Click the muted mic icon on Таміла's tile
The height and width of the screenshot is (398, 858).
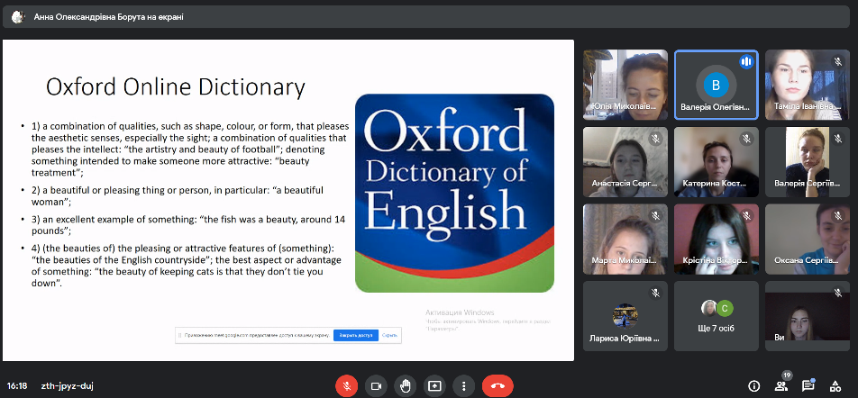pos(837,61)
